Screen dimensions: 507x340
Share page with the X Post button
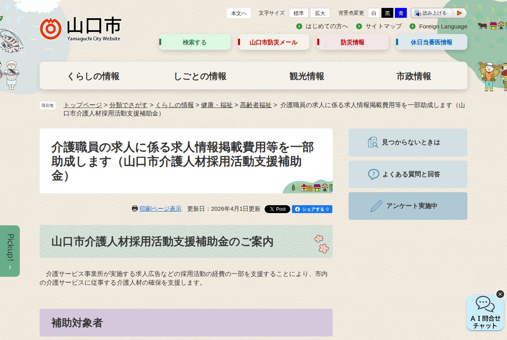277,209
